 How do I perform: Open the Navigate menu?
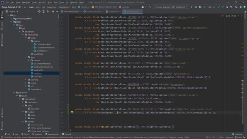pos(26,3)
